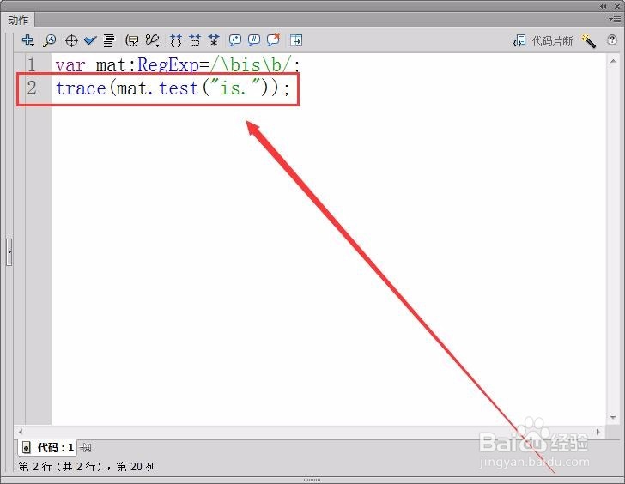Screen dimensions: 625x484
Task: Click the horizontal scrollbar right arrow
Action: 598,432
